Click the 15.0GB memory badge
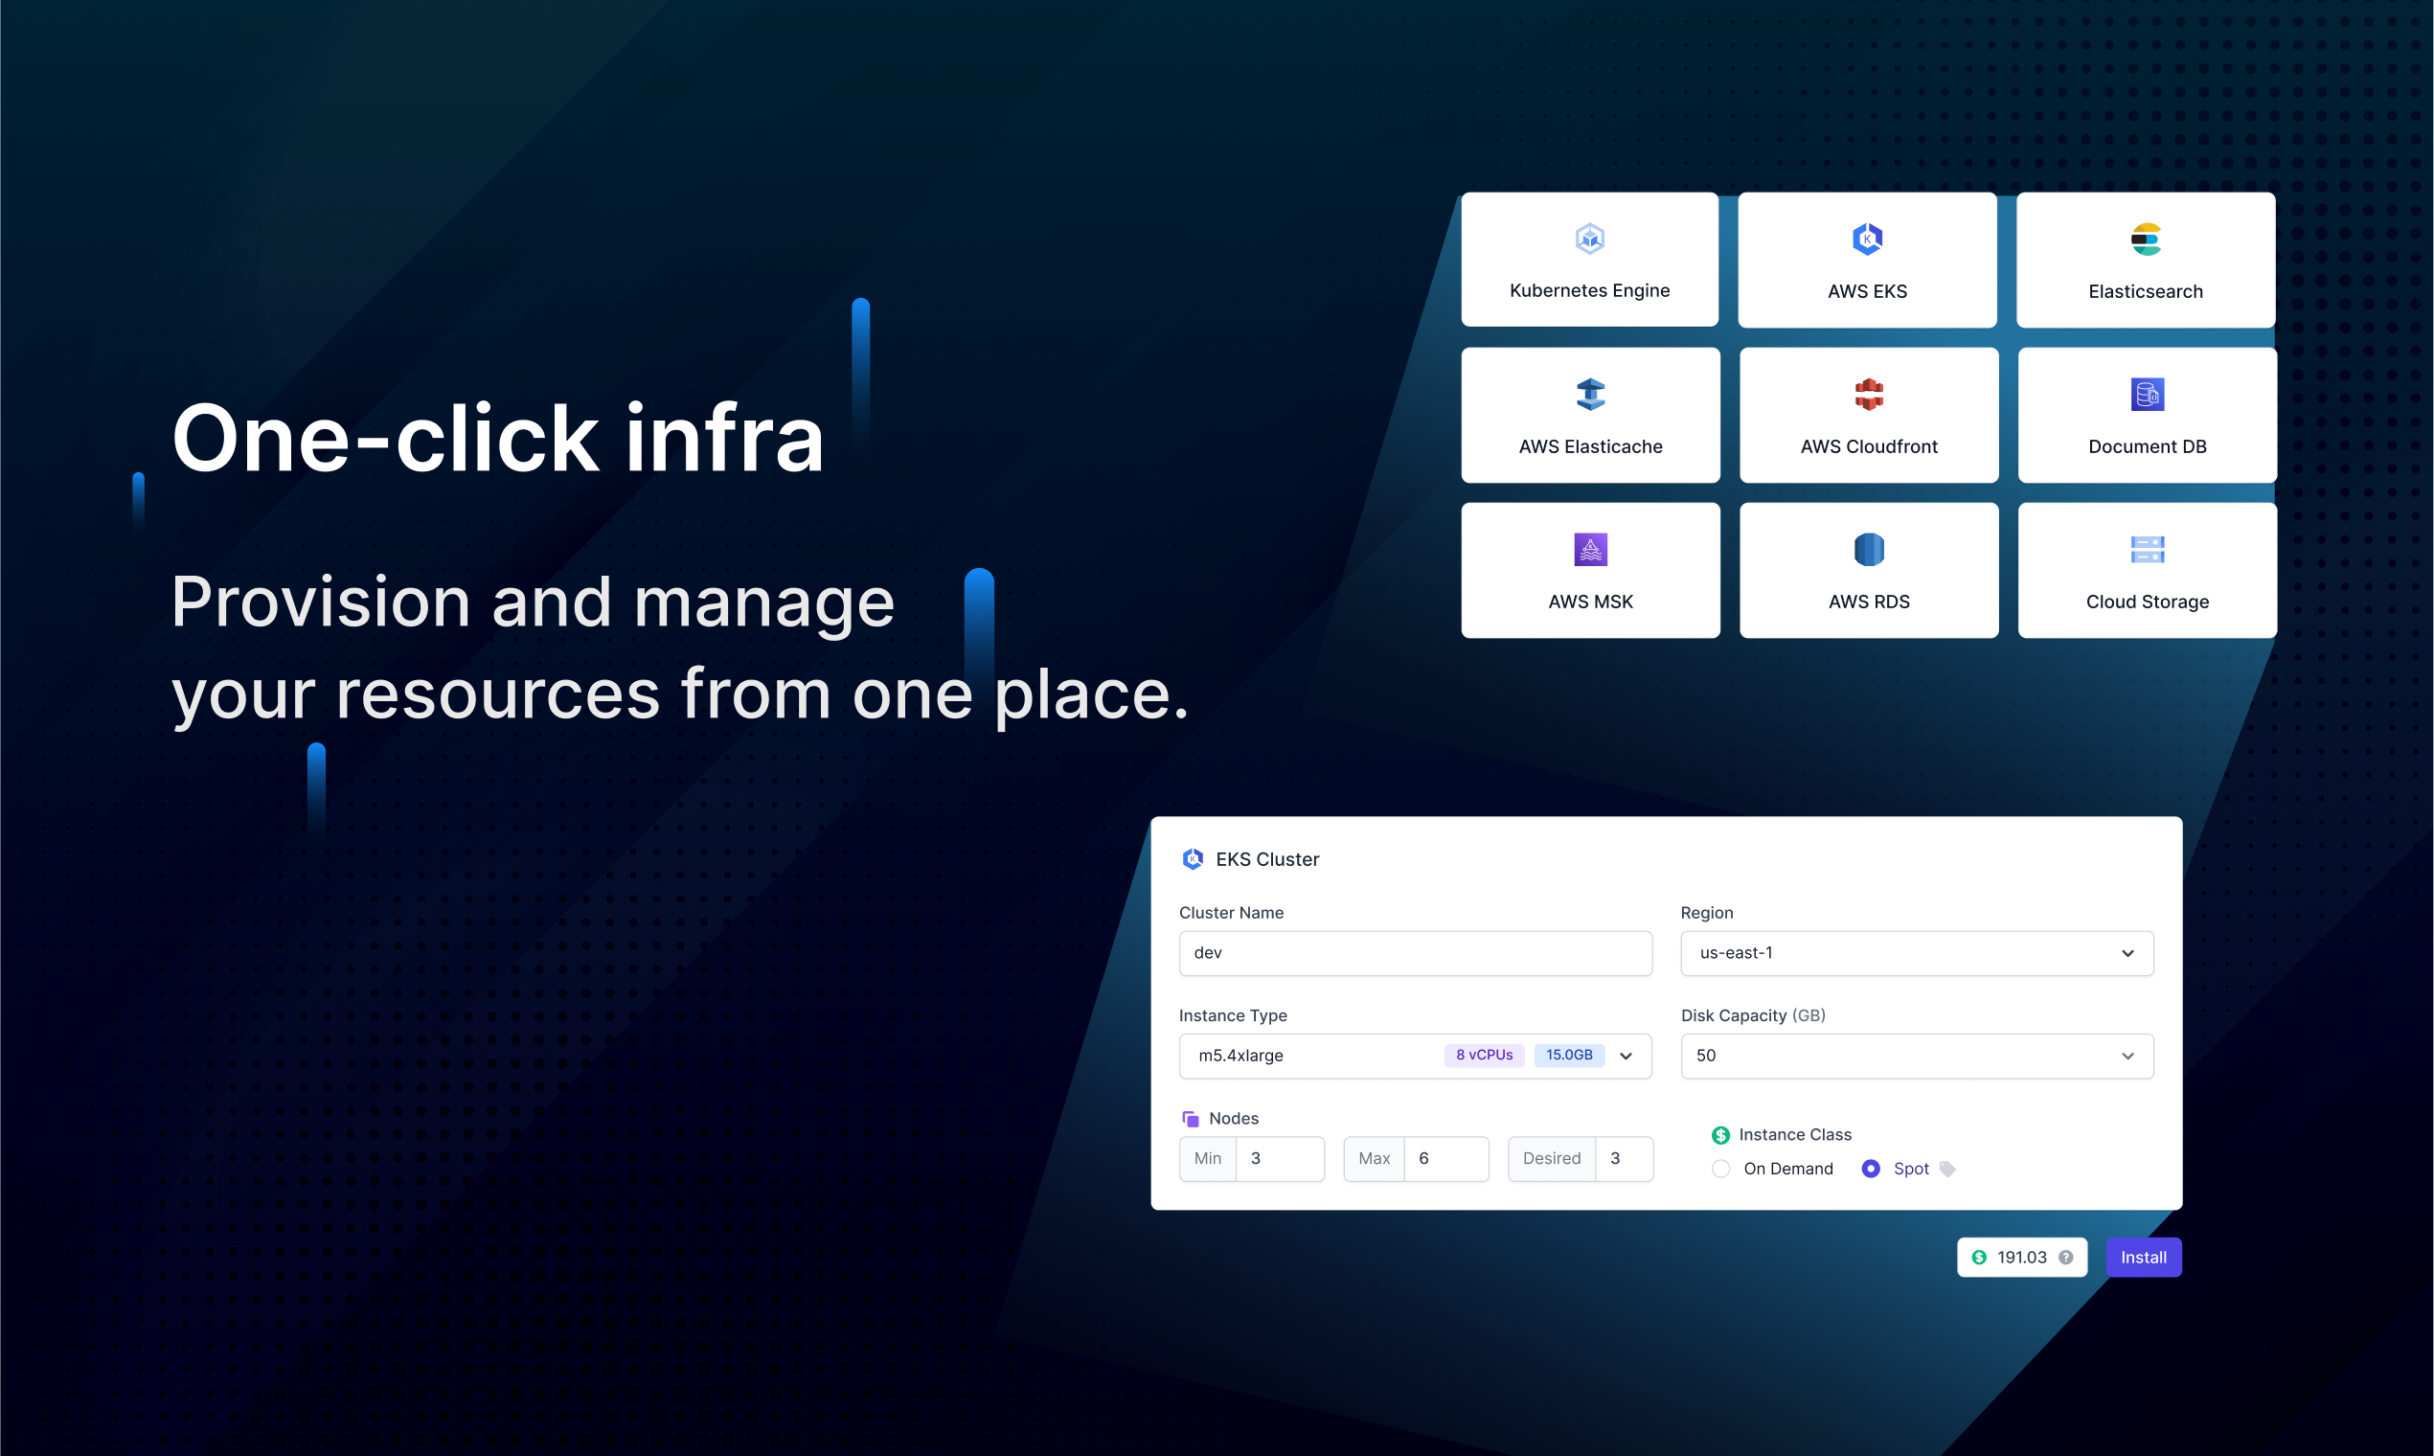This screenshot has height=1456, width=2434. pos(1569,1056)
